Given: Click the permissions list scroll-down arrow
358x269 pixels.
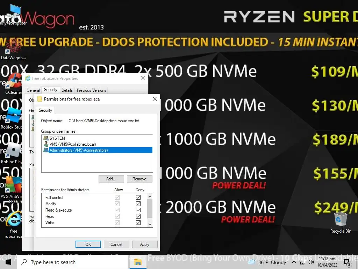Looking at the screenshot, I should coord(150,225).
